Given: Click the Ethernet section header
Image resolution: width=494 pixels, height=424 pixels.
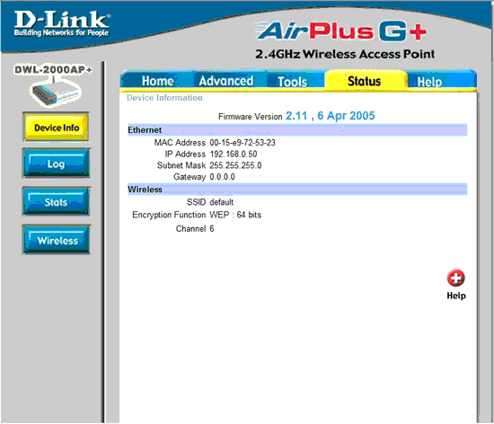Looking at the screenshot, I should 297,129.
